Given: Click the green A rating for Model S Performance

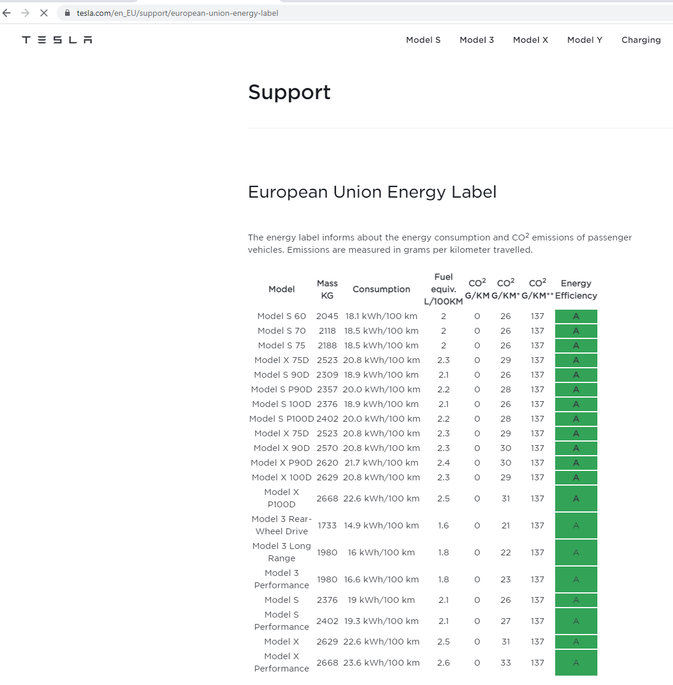Looking at the screenshot, I should (576, 621).
